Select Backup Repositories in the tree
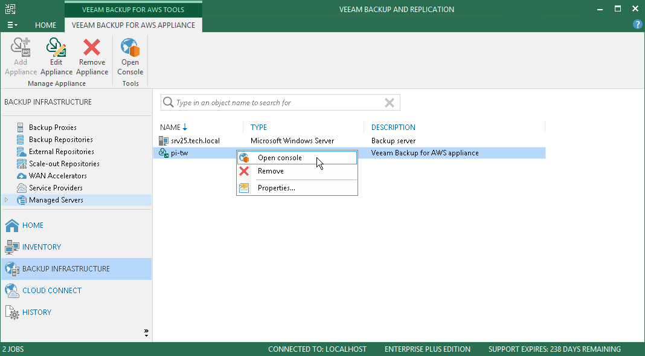 click(61, 140)
